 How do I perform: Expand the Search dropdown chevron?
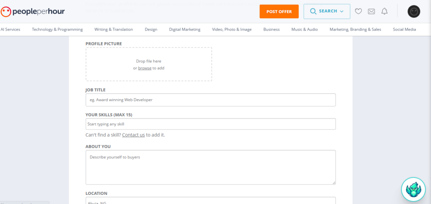[342, 11]
